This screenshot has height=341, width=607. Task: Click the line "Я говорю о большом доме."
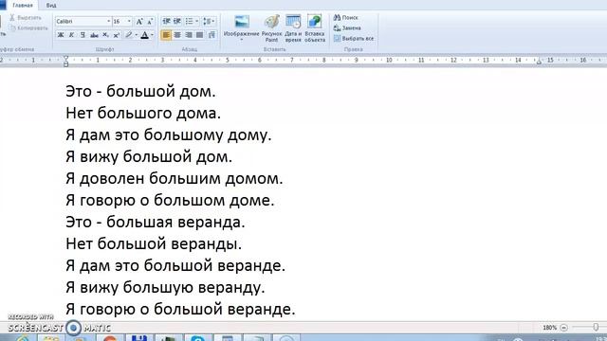point(170,200)
